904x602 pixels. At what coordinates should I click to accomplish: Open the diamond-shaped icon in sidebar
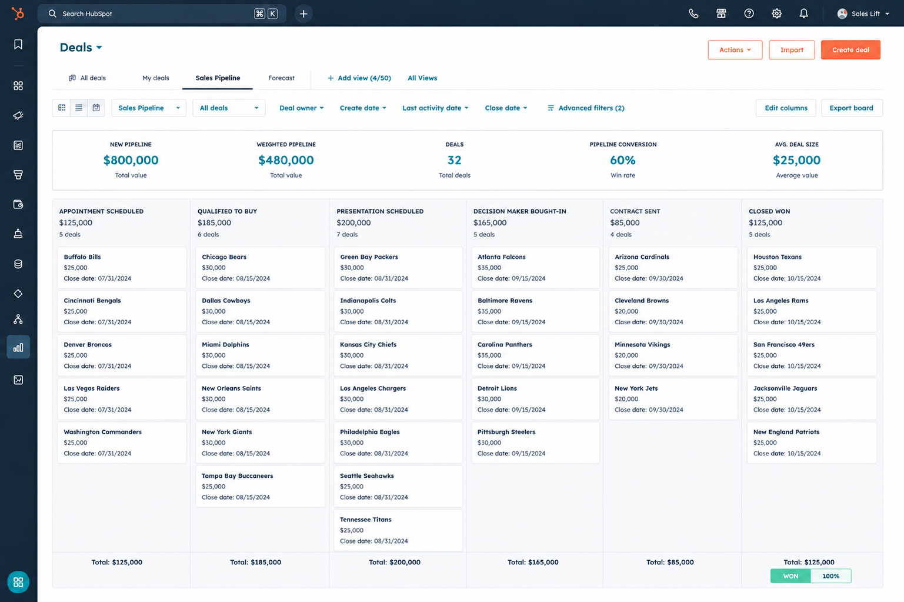[18, 294]
